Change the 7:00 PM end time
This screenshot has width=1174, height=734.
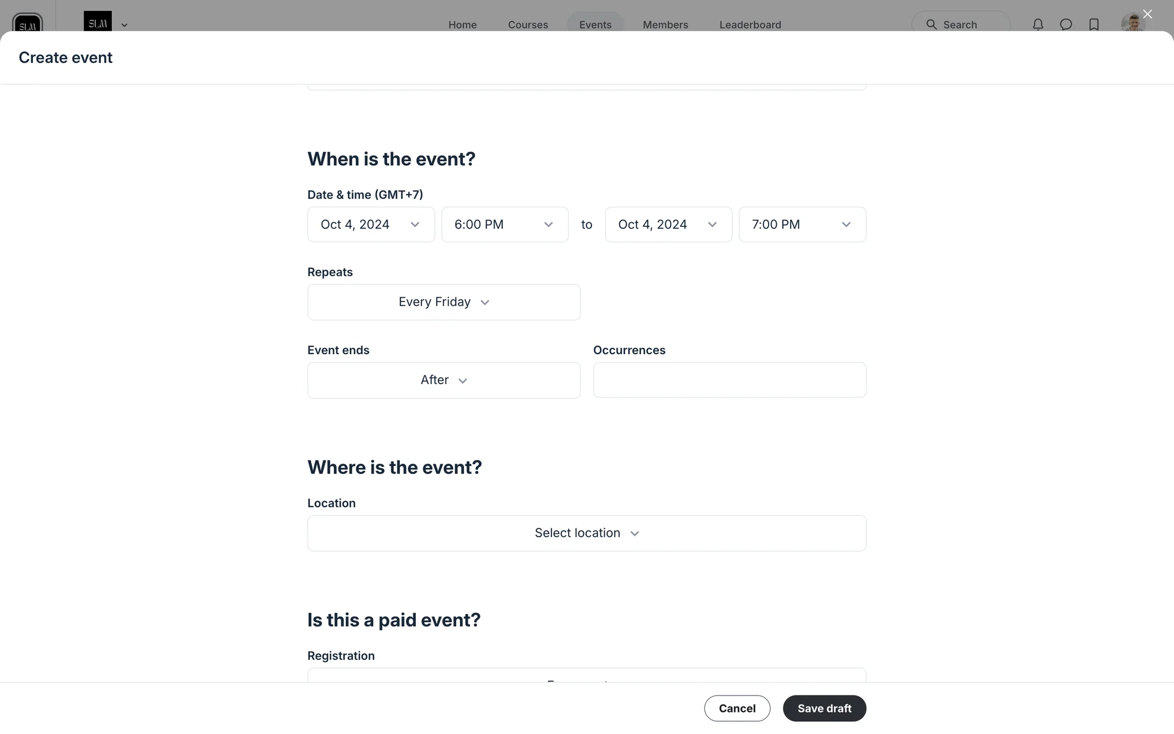pyautogui.click(x=802, y=224)
